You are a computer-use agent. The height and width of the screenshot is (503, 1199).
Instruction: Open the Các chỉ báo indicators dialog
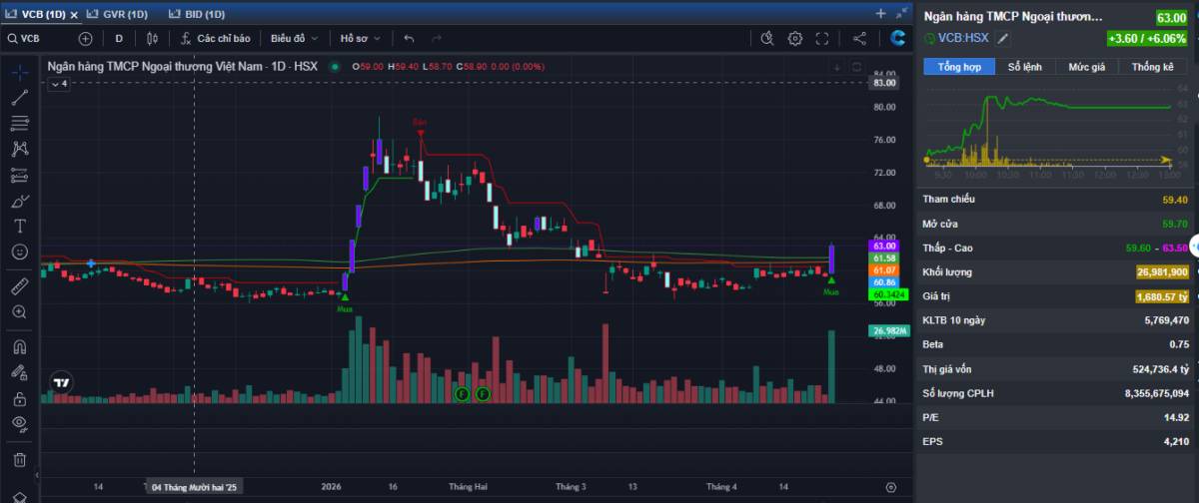[x=216, y=38]
